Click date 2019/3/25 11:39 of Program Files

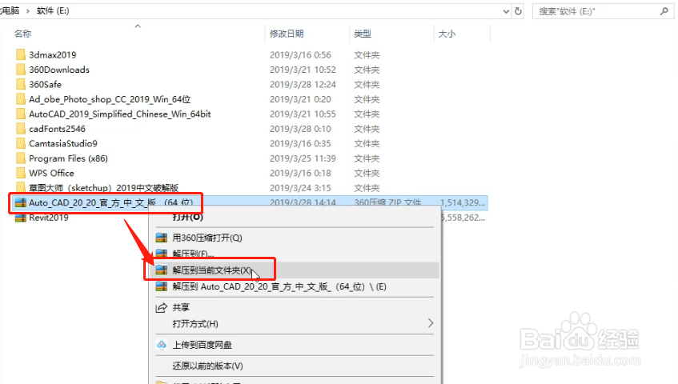pyautogui.click(x=303, y=158)
